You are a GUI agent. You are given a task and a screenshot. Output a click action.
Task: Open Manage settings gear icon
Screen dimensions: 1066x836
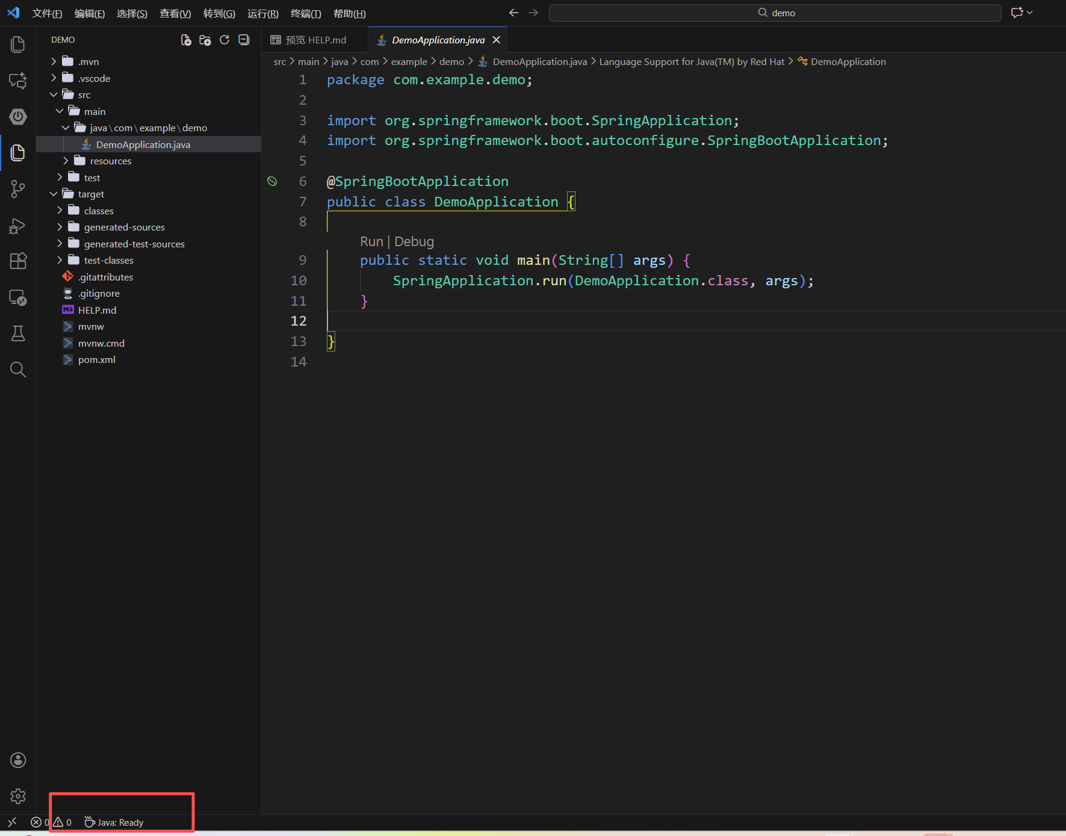pos(18,796)
